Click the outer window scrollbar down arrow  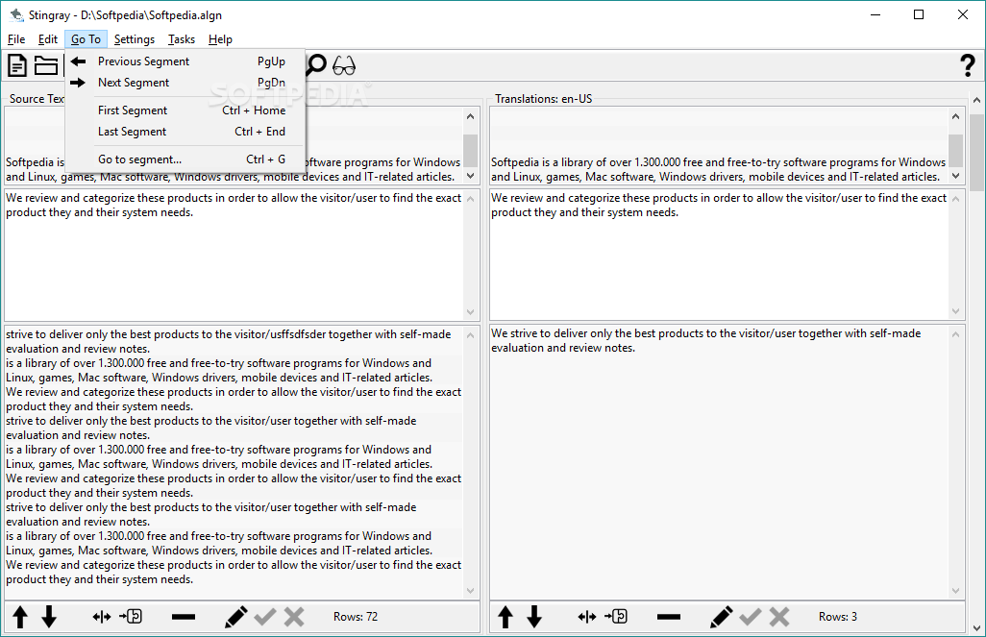[976, 628]
